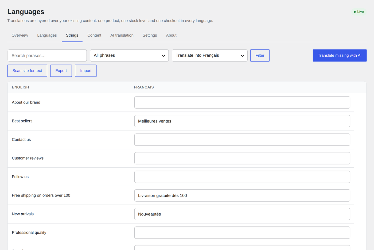The width and height of the screenshot is (374, 250).
Task: Select the Strings tab
Action: point(72,35)
